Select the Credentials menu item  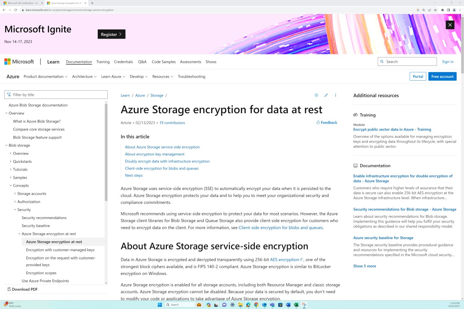123,62
